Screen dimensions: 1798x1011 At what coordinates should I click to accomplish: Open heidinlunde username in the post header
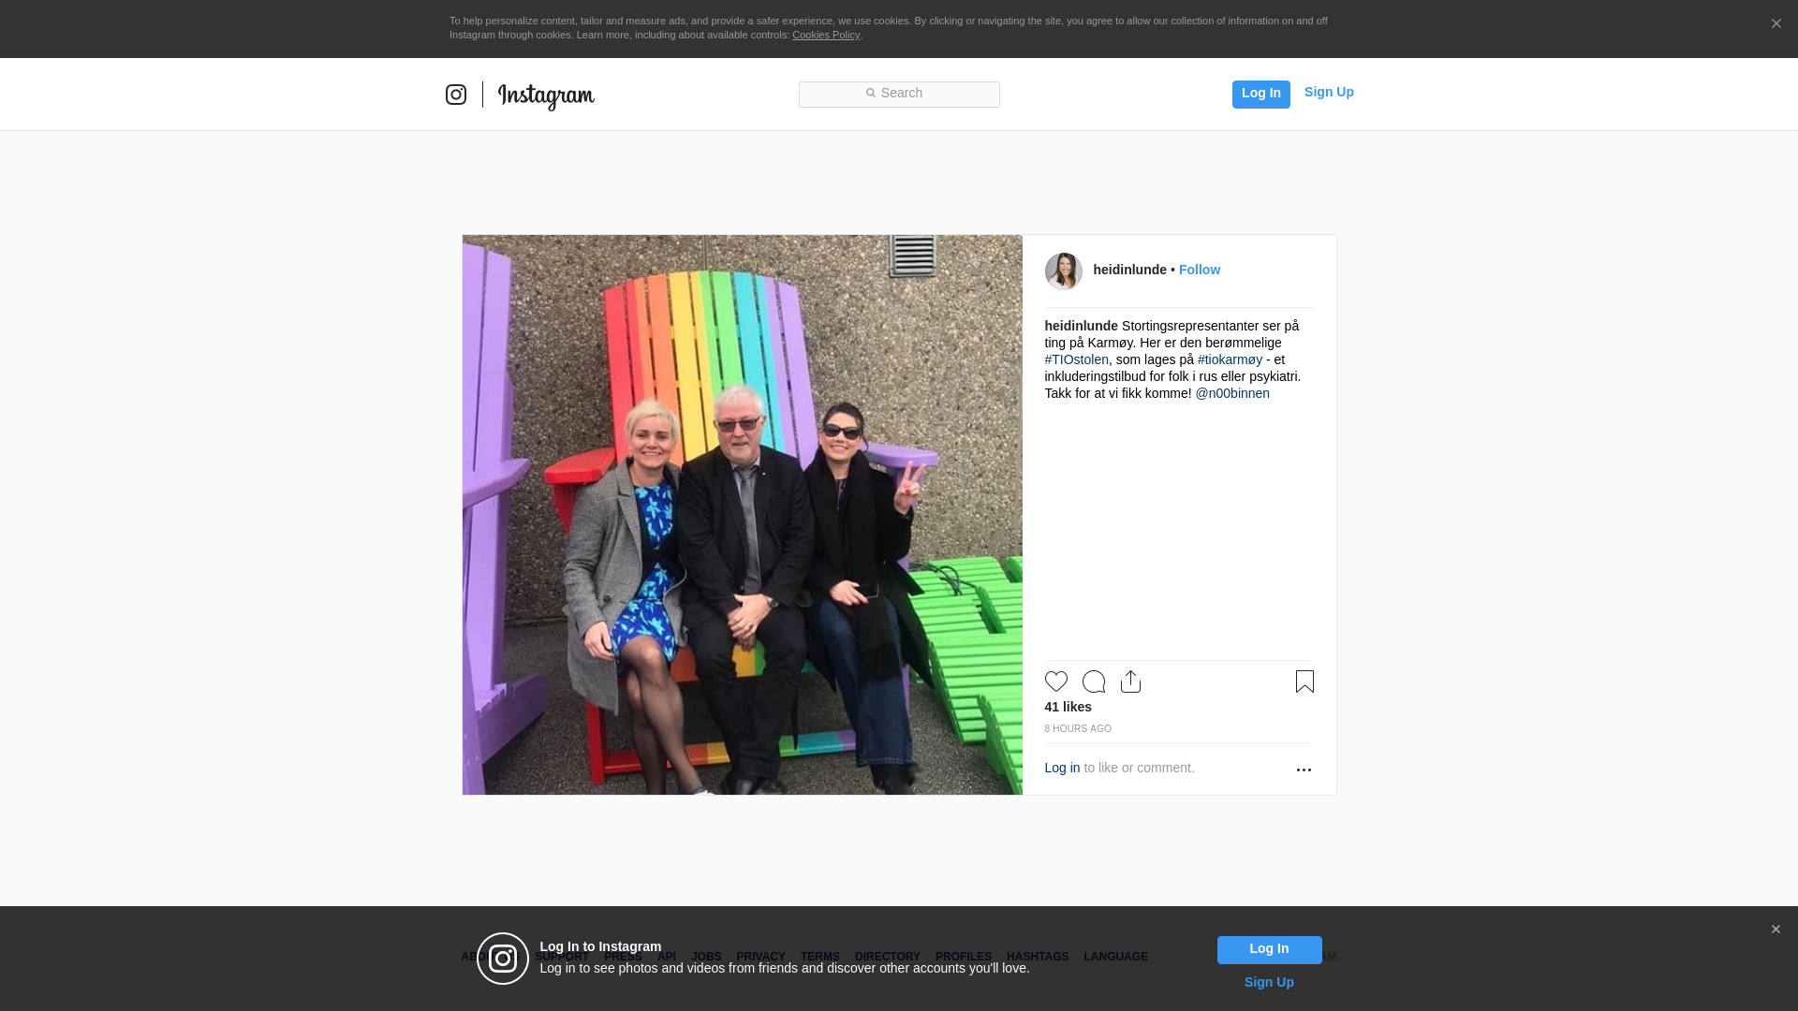[x=1129, y=270]
